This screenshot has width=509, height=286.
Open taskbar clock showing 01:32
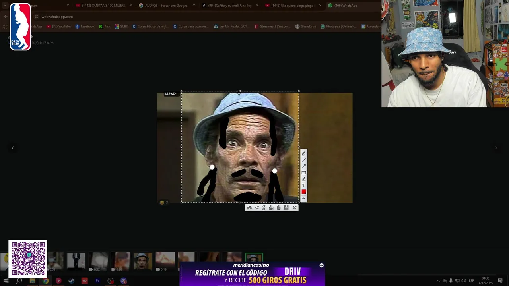point(486,281)
